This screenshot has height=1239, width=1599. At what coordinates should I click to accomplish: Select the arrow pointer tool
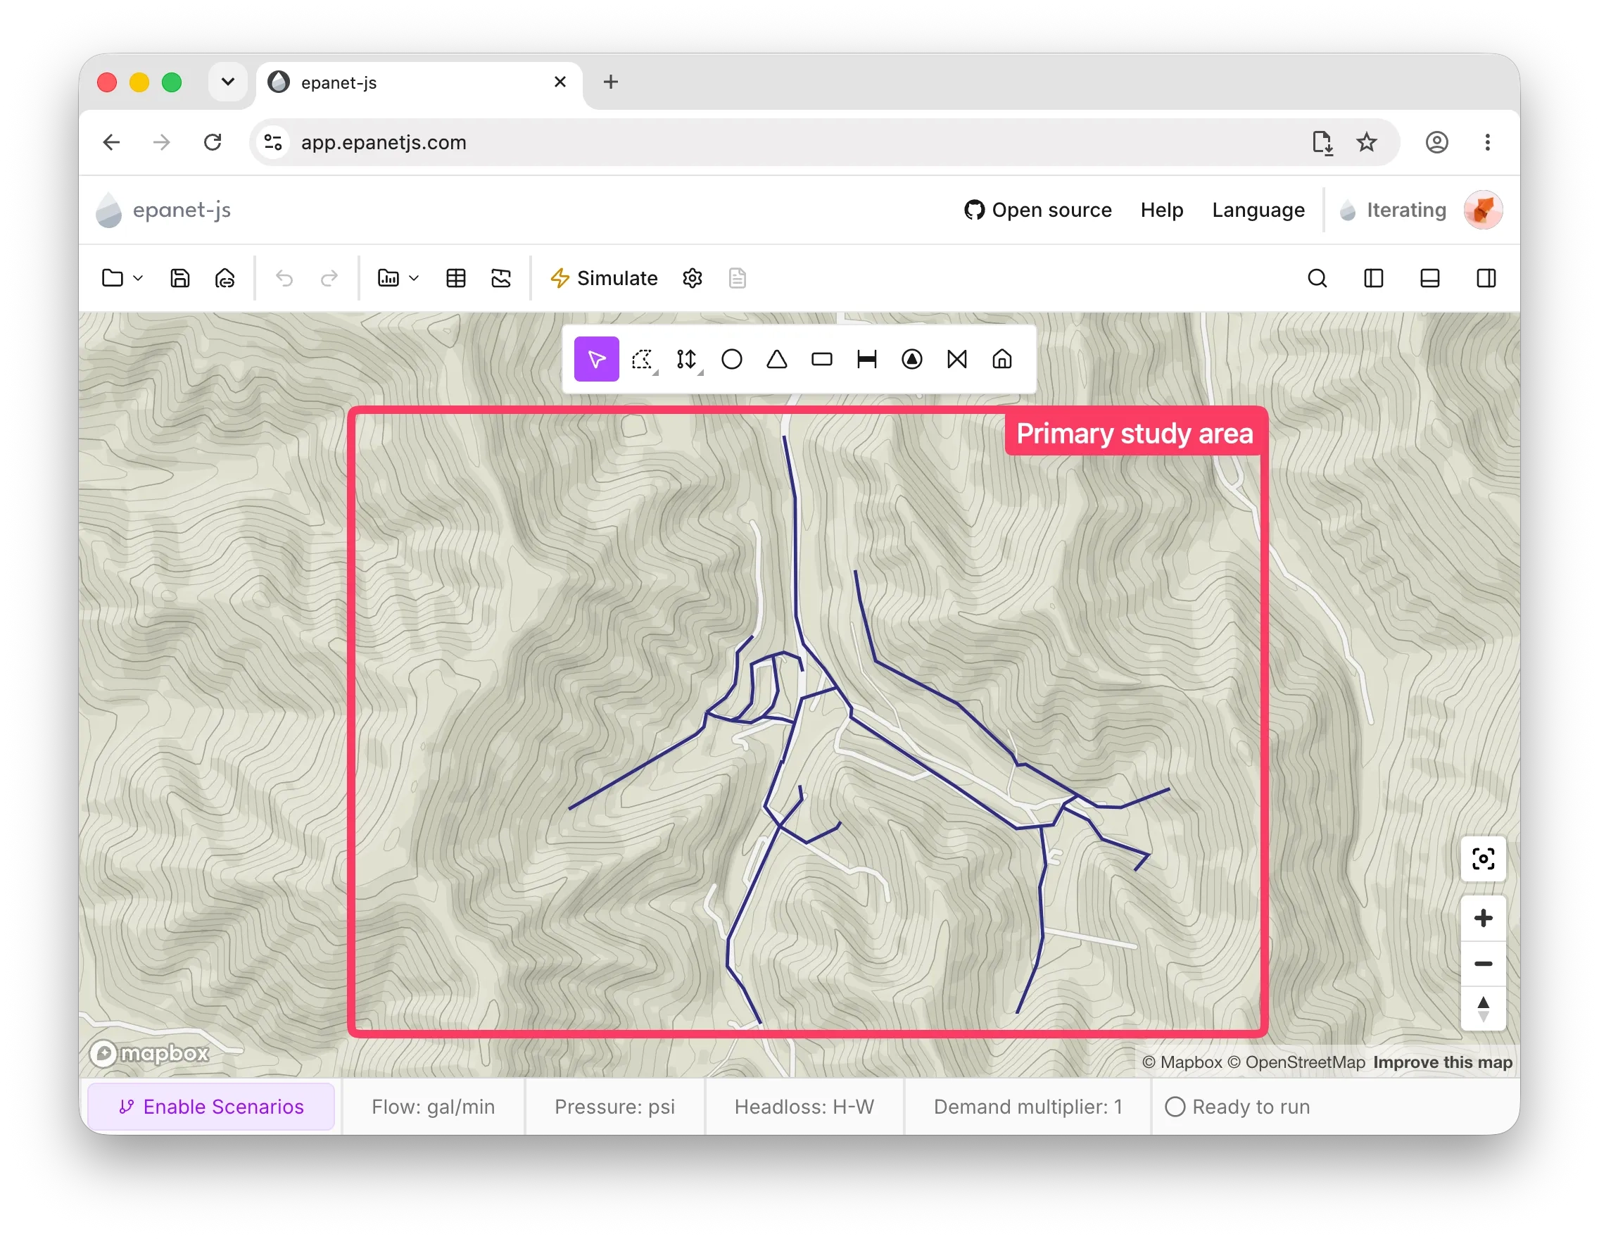(x=596, y=359)
